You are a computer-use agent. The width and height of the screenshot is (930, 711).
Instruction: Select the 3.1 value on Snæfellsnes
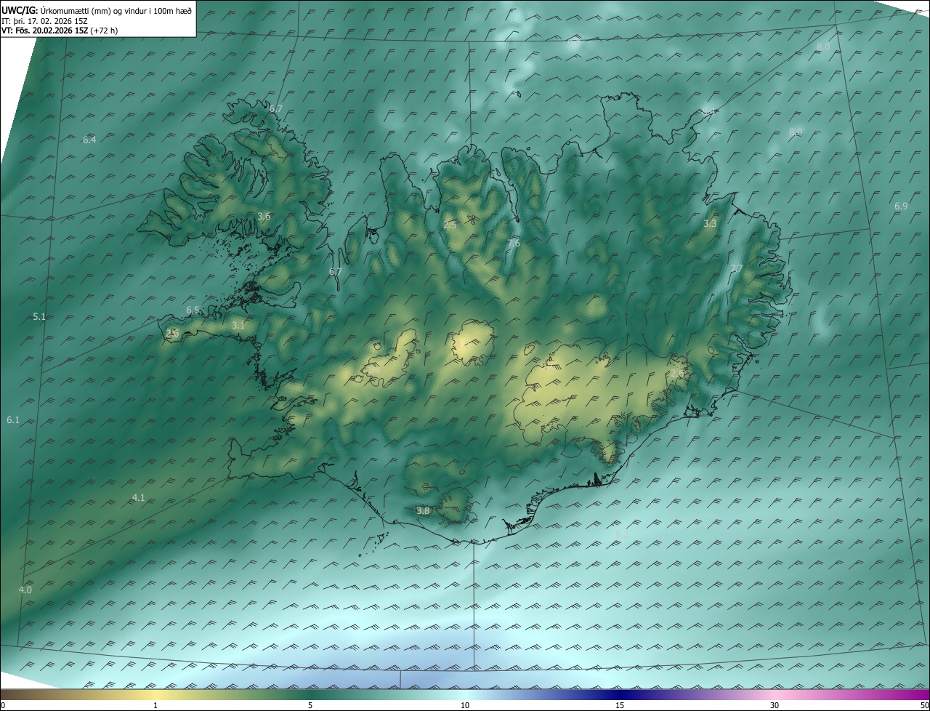coord(238,326)
